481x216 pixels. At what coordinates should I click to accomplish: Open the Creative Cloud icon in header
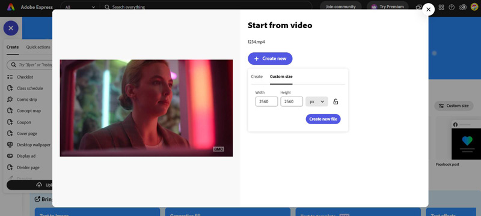462,7
